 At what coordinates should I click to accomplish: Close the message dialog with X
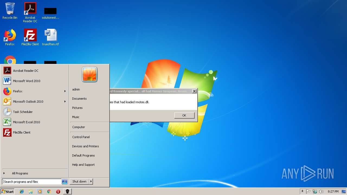click(194, 91)
